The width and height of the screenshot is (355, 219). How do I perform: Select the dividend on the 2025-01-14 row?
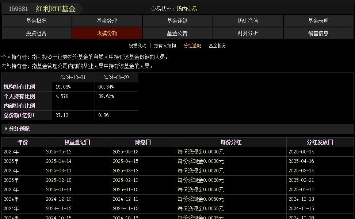point(201,189)
